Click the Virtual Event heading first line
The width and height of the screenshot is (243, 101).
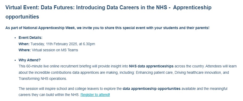[x=108, y=8]
